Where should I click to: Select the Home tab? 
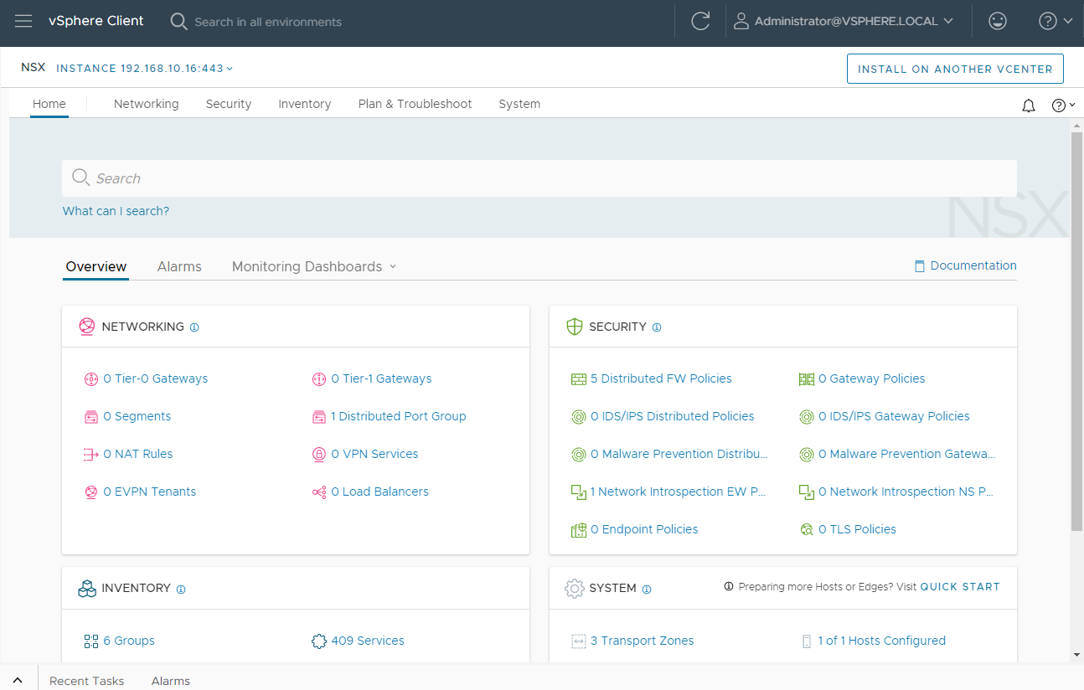coord(49,104)
